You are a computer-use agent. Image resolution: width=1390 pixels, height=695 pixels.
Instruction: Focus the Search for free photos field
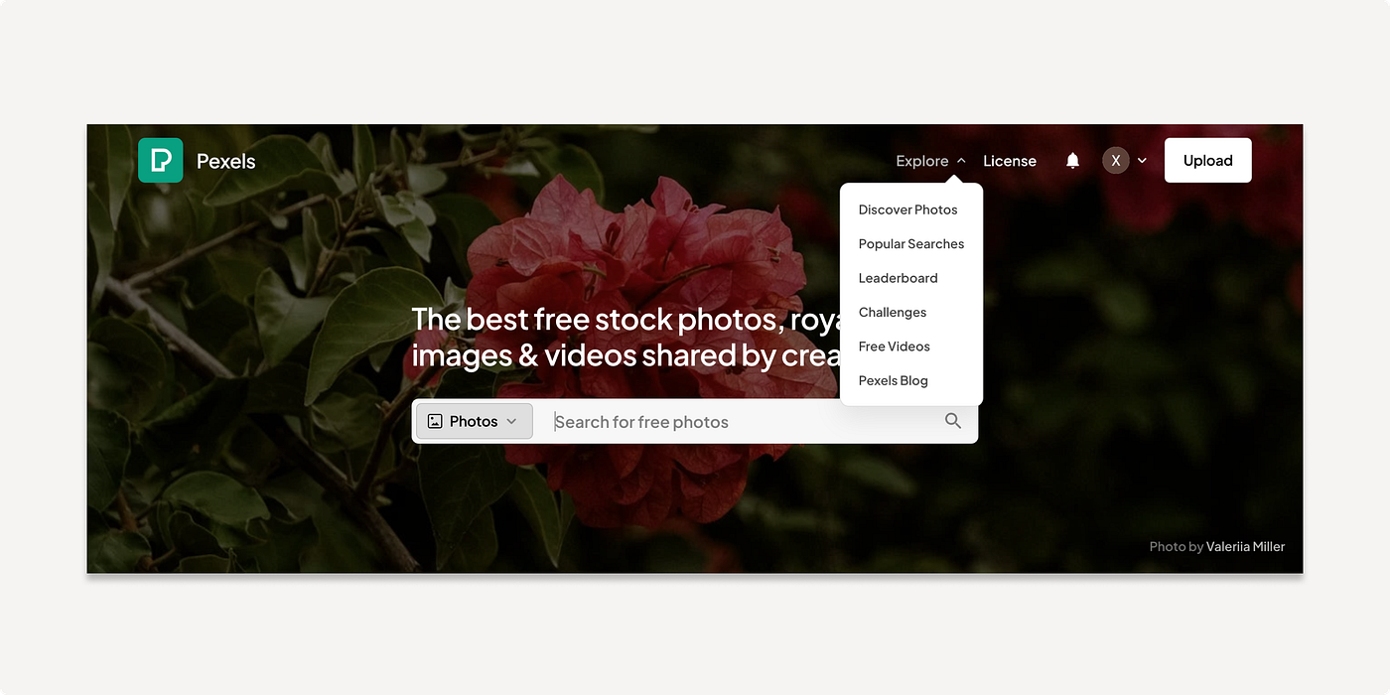click(745, 421)
